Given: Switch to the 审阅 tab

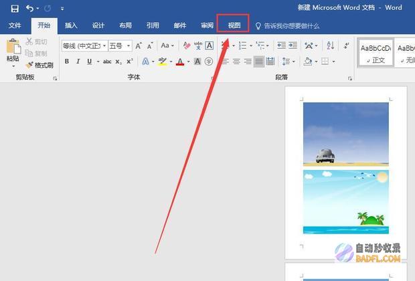Looking at the screenshot, I should click(207, 25).
